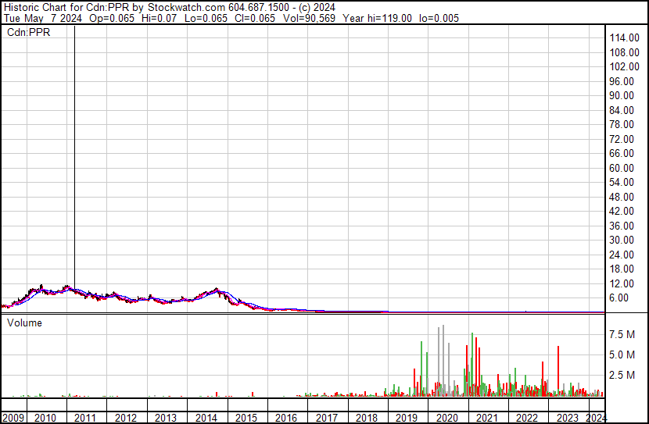Click the 48.00 price axis label

(622, 197)
